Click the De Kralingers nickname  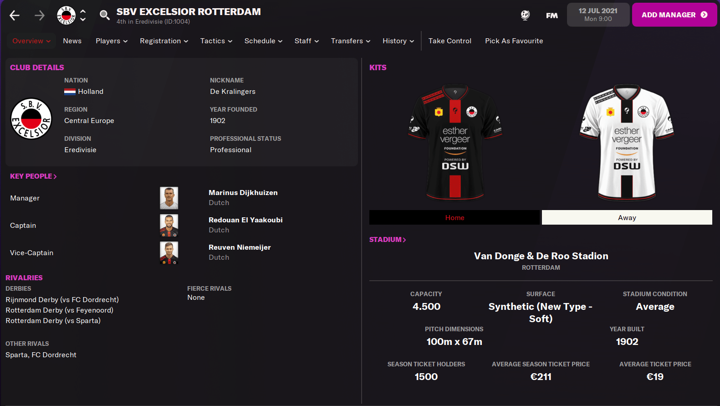[x=233, y=92]
